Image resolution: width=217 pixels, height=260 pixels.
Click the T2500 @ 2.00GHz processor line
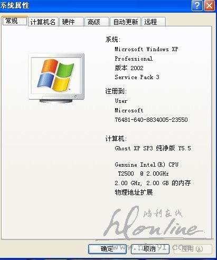143,174
